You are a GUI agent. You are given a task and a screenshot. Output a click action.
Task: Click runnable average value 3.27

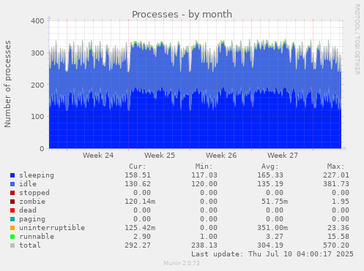(275, 237)
